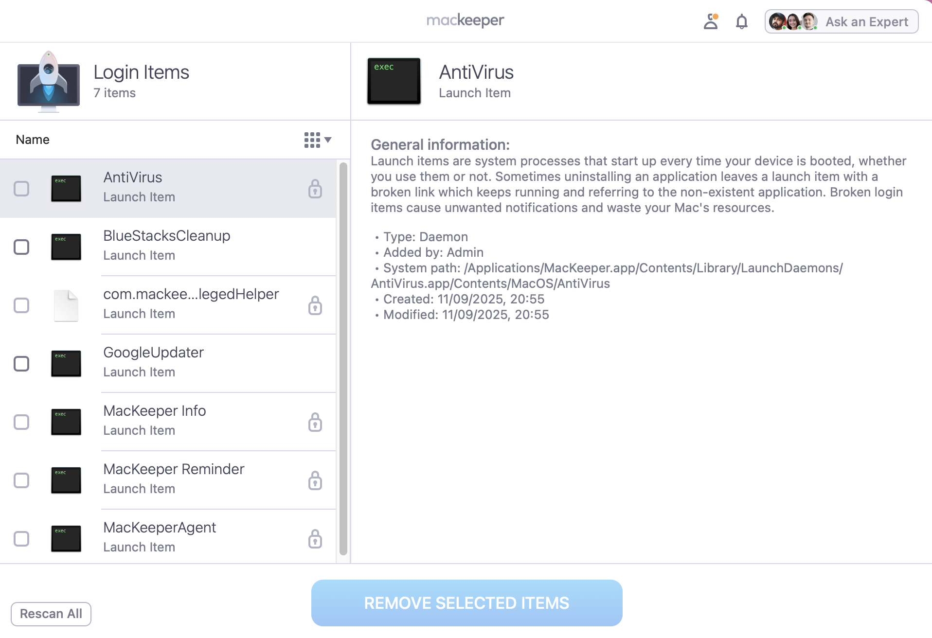
Task: Click Remove Selected Items
Action: (466, 603)
